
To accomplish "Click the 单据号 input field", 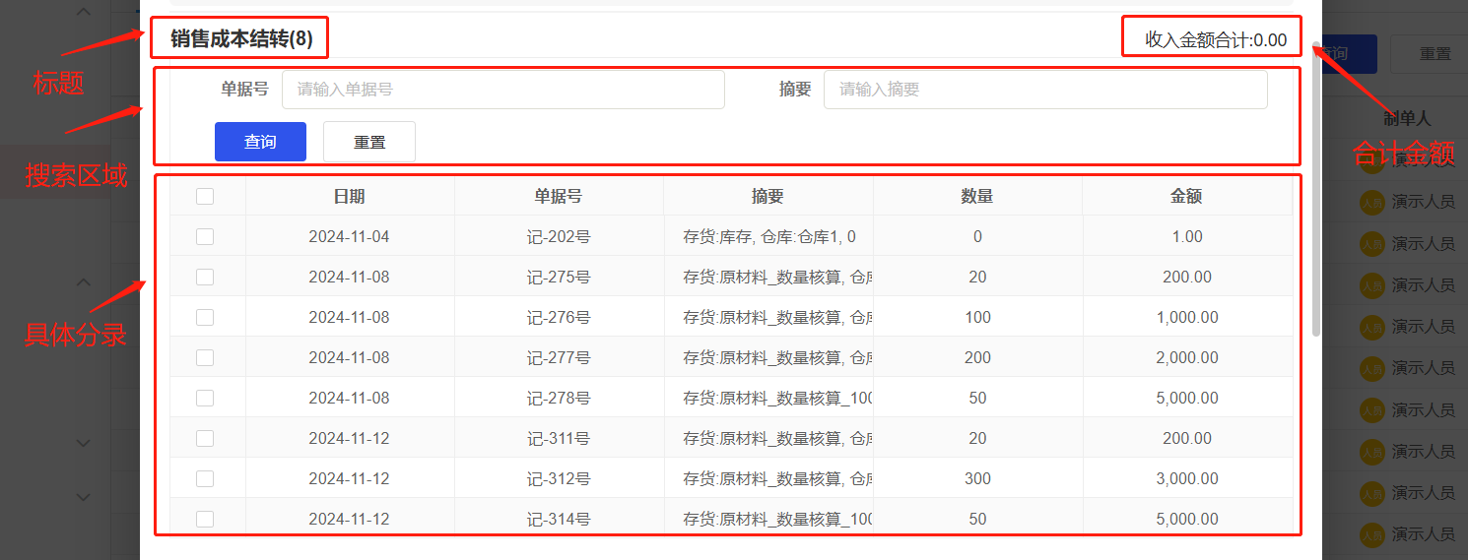I will tap(502, 90).
